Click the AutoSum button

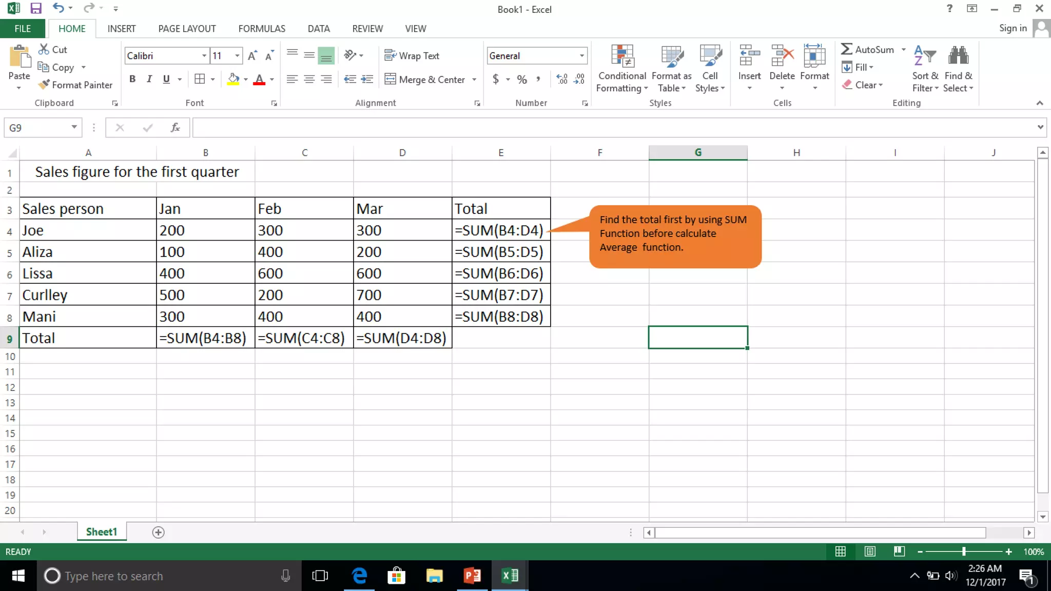pos(868,49)
